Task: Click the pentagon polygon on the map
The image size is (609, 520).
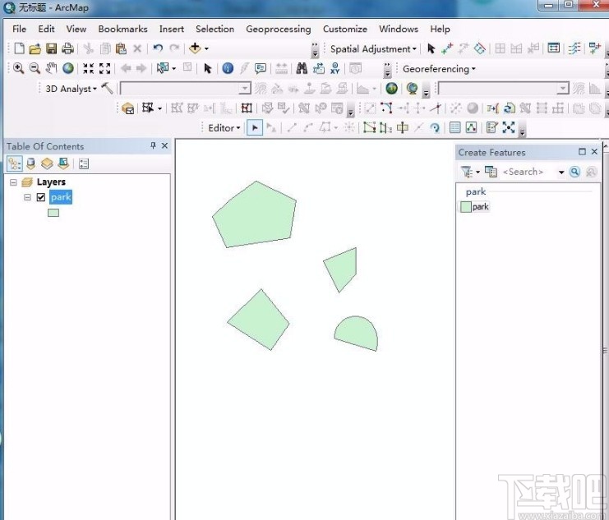Action: click(x=255, y=215)
